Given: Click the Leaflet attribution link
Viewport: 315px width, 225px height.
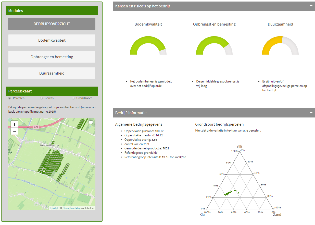Looking at the screenshot, I should [x=54, y=208].
